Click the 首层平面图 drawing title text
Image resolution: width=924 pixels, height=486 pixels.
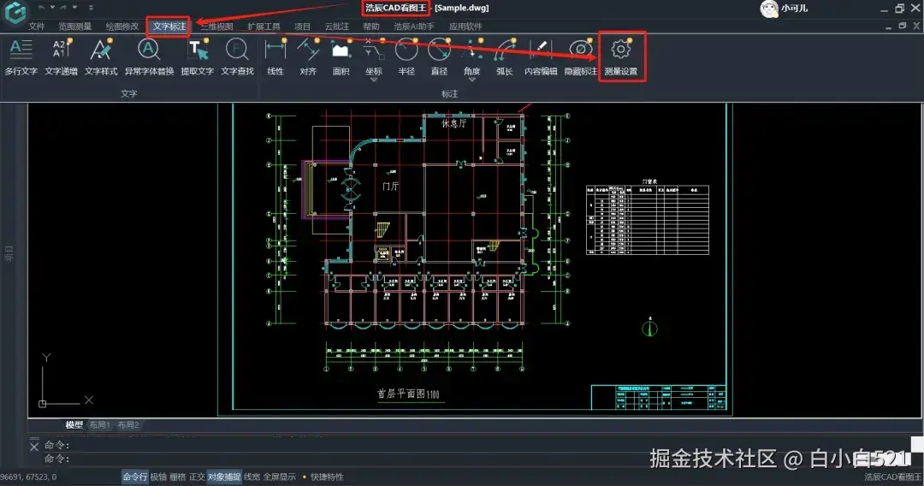coord(408,394)
